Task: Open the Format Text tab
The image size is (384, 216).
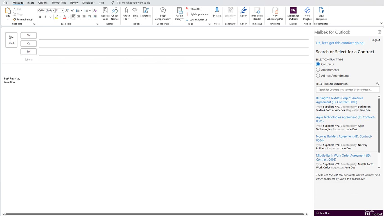Action: [x=59, y=3]
